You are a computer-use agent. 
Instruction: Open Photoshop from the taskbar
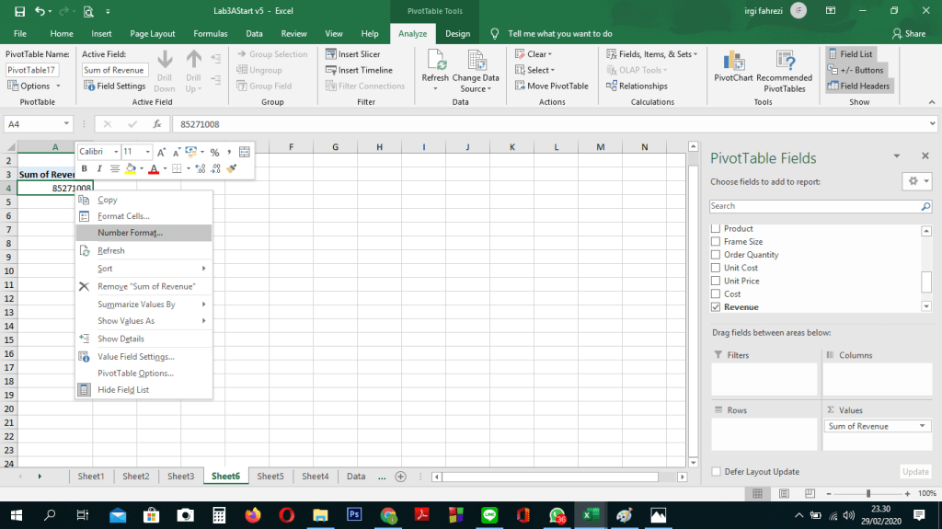[355, 515]
